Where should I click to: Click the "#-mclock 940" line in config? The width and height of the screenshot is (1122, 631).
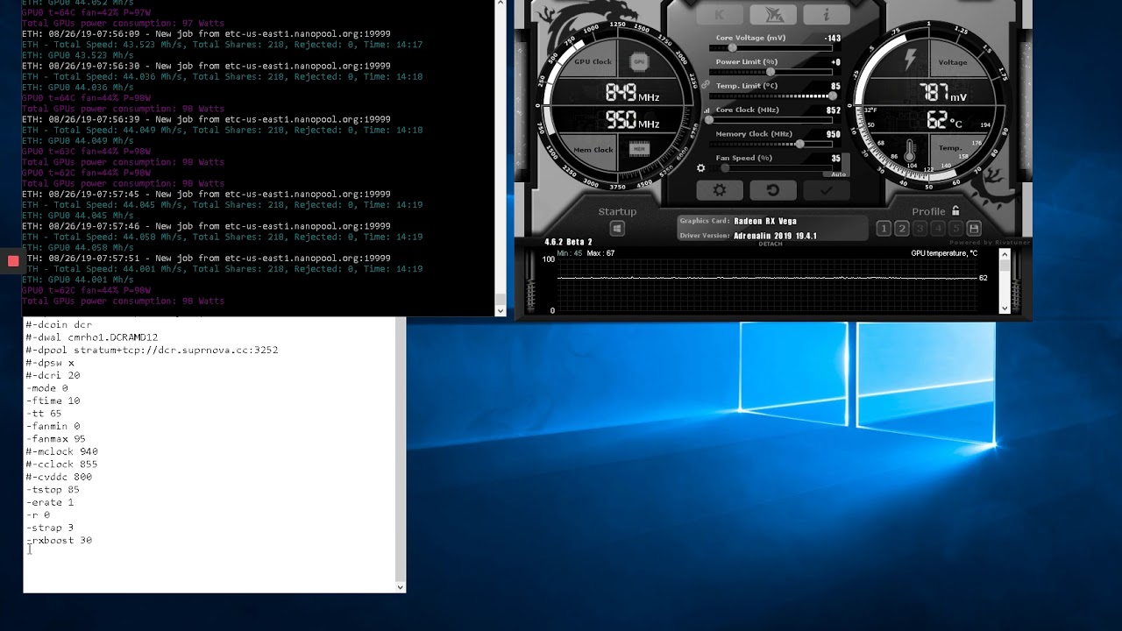62,451
